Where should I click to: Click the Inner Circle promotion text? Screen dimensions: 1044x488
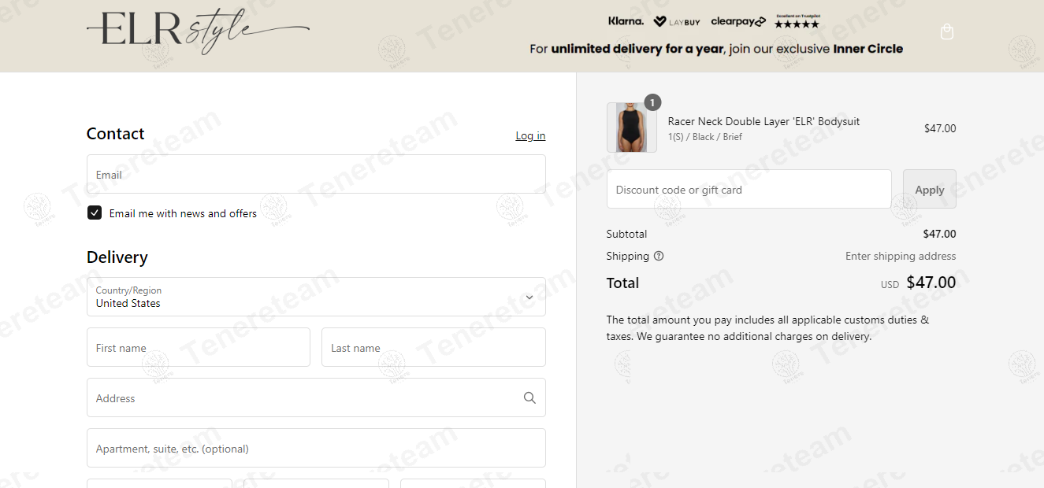(x=868, y=49)
